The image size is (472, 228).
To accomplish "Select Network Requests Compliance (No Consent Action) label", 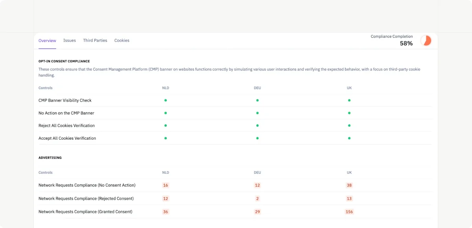I will [87, 185].
